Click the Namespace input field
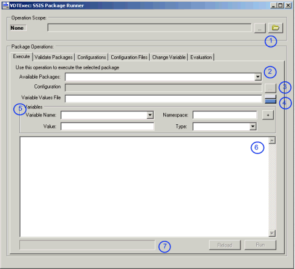Viewport: 295px width, 269px height. (x=225, y=115)
